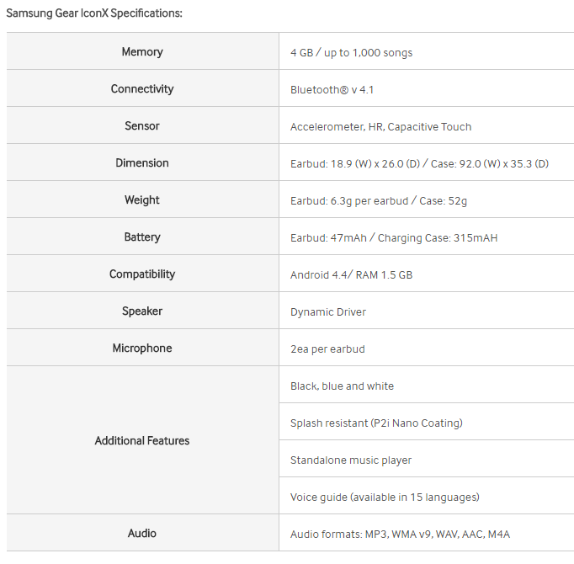Select the Dimension row label

(x=142, y=163)
